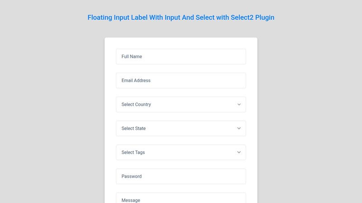362x203 pixels.
Task: Click the Floating Input Label page heading
Action: [x=181, y=18]
